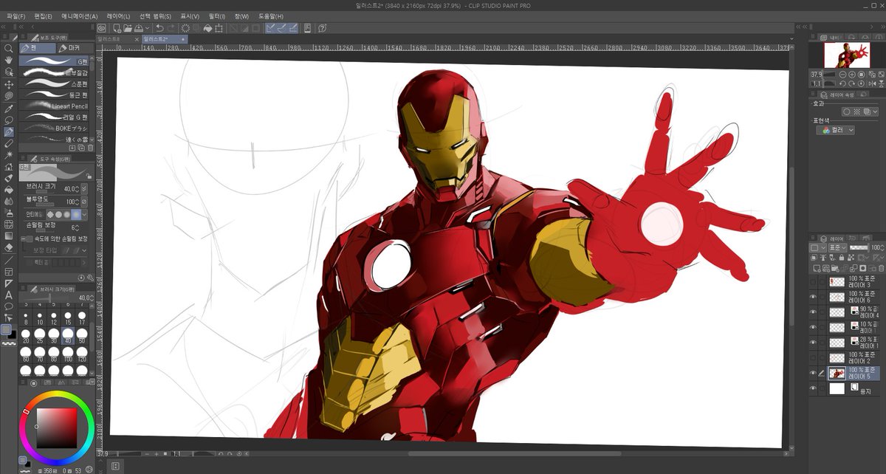Select the Lasso selection tool
886x474 pixels.
9,120
